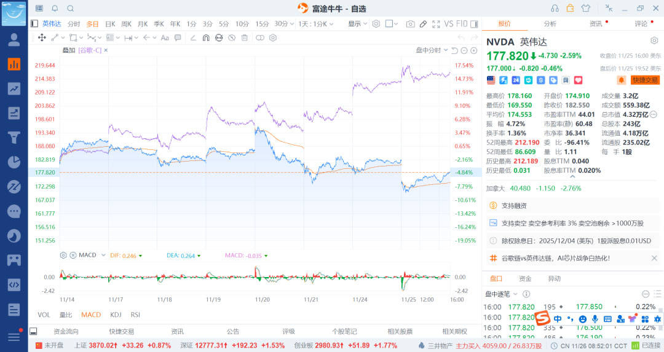Delete drawings with the trash icon

(x=245, y=37)
